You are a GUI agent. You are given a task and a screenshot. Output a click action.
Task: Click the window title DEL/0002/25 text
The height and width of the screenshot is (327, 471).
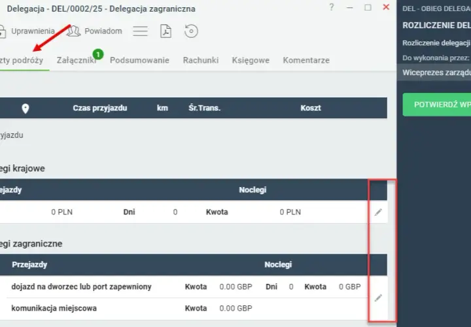[x=77, y=9]
